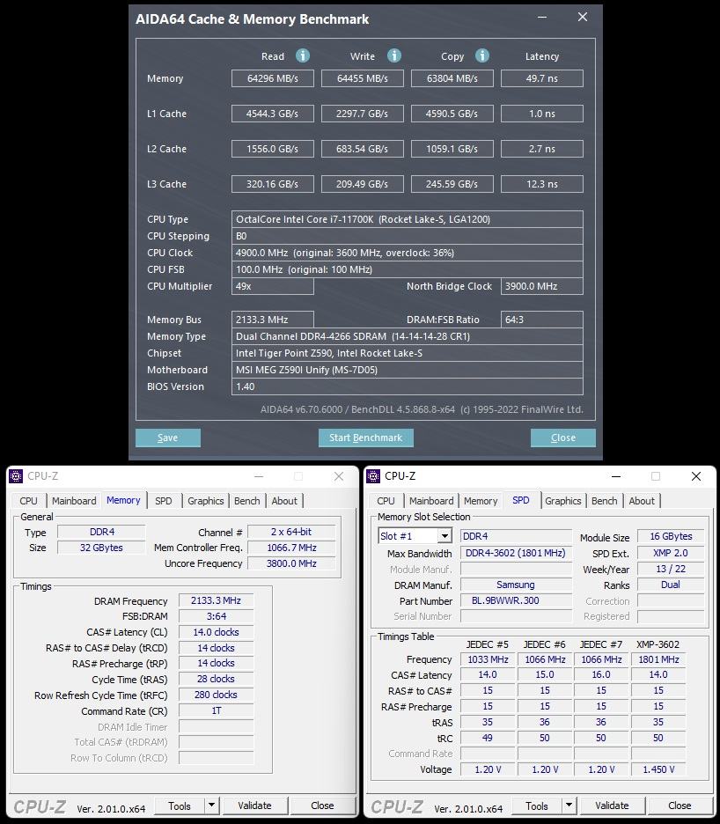This screenshot has height=824, width=720.
Task: Open Graphics tab in right CPU-Z window
Action: coord(562,501)
